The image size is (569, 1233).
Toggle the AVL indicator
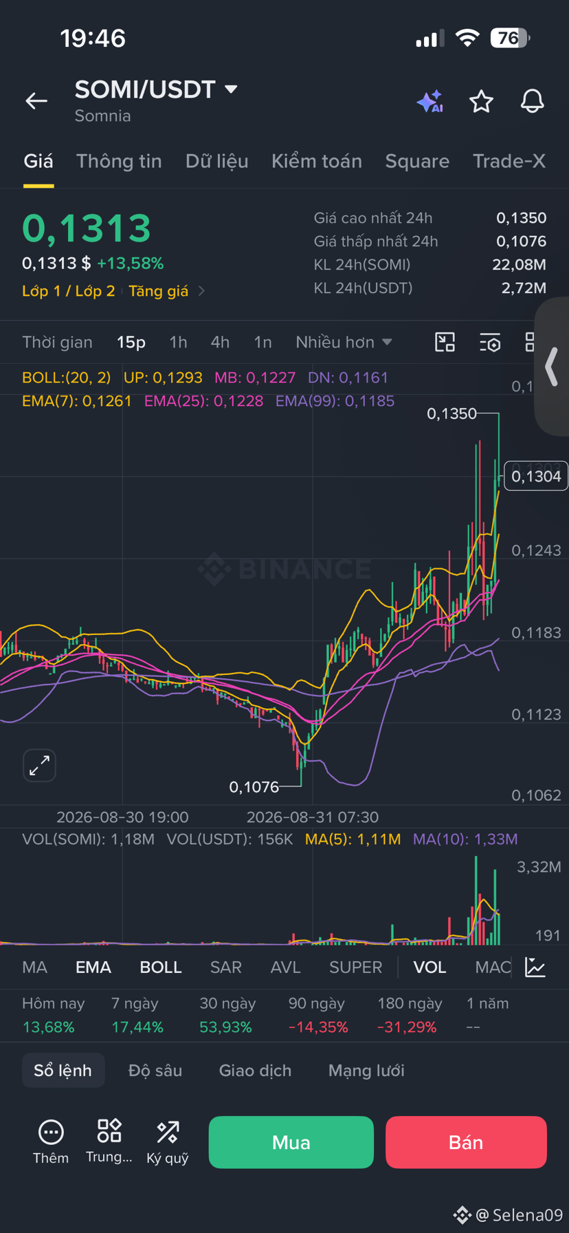(x=286, y=967)
